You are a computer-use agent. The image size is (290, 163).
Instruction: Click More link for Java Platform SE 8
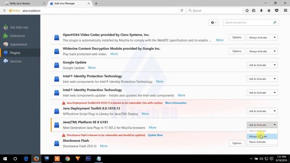[152, 128]
